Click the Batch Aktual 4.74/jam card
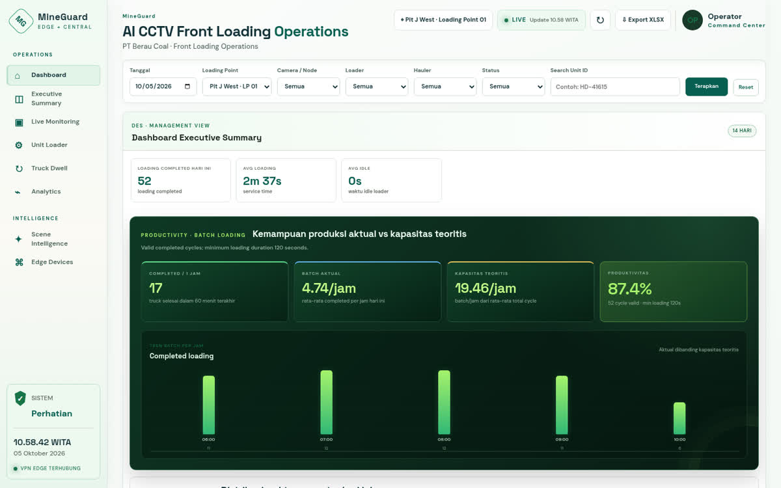The width and height of the screenshot is (781, 488). tap(368, 291)
